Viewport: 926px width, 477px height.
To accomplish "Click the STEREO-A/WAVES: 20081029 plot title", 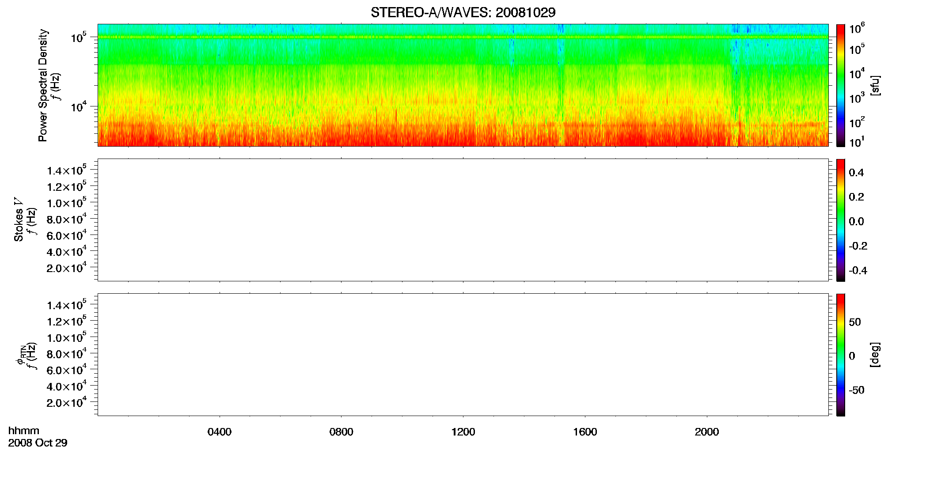I will (463, 12).
